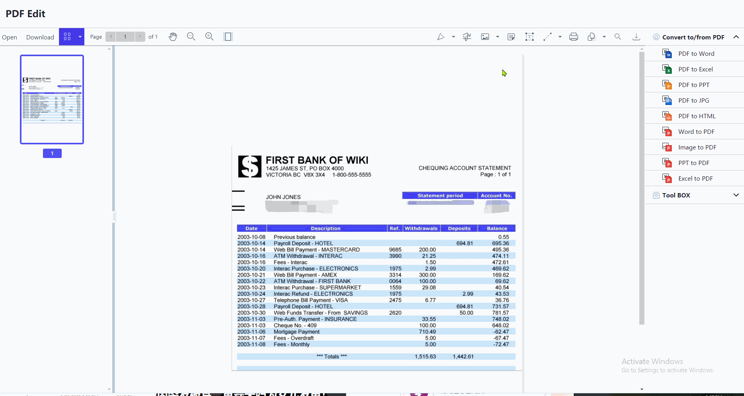Select the text box tool
The height and width of the screenshot is (396, 744).
click(x=530, y=37)
